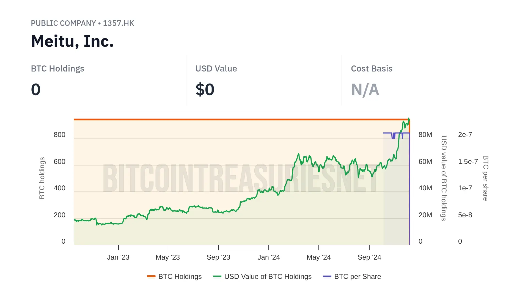Click the 2e-7 BTC per share axis label
528x297 pixels.
[x=465, y=135]
